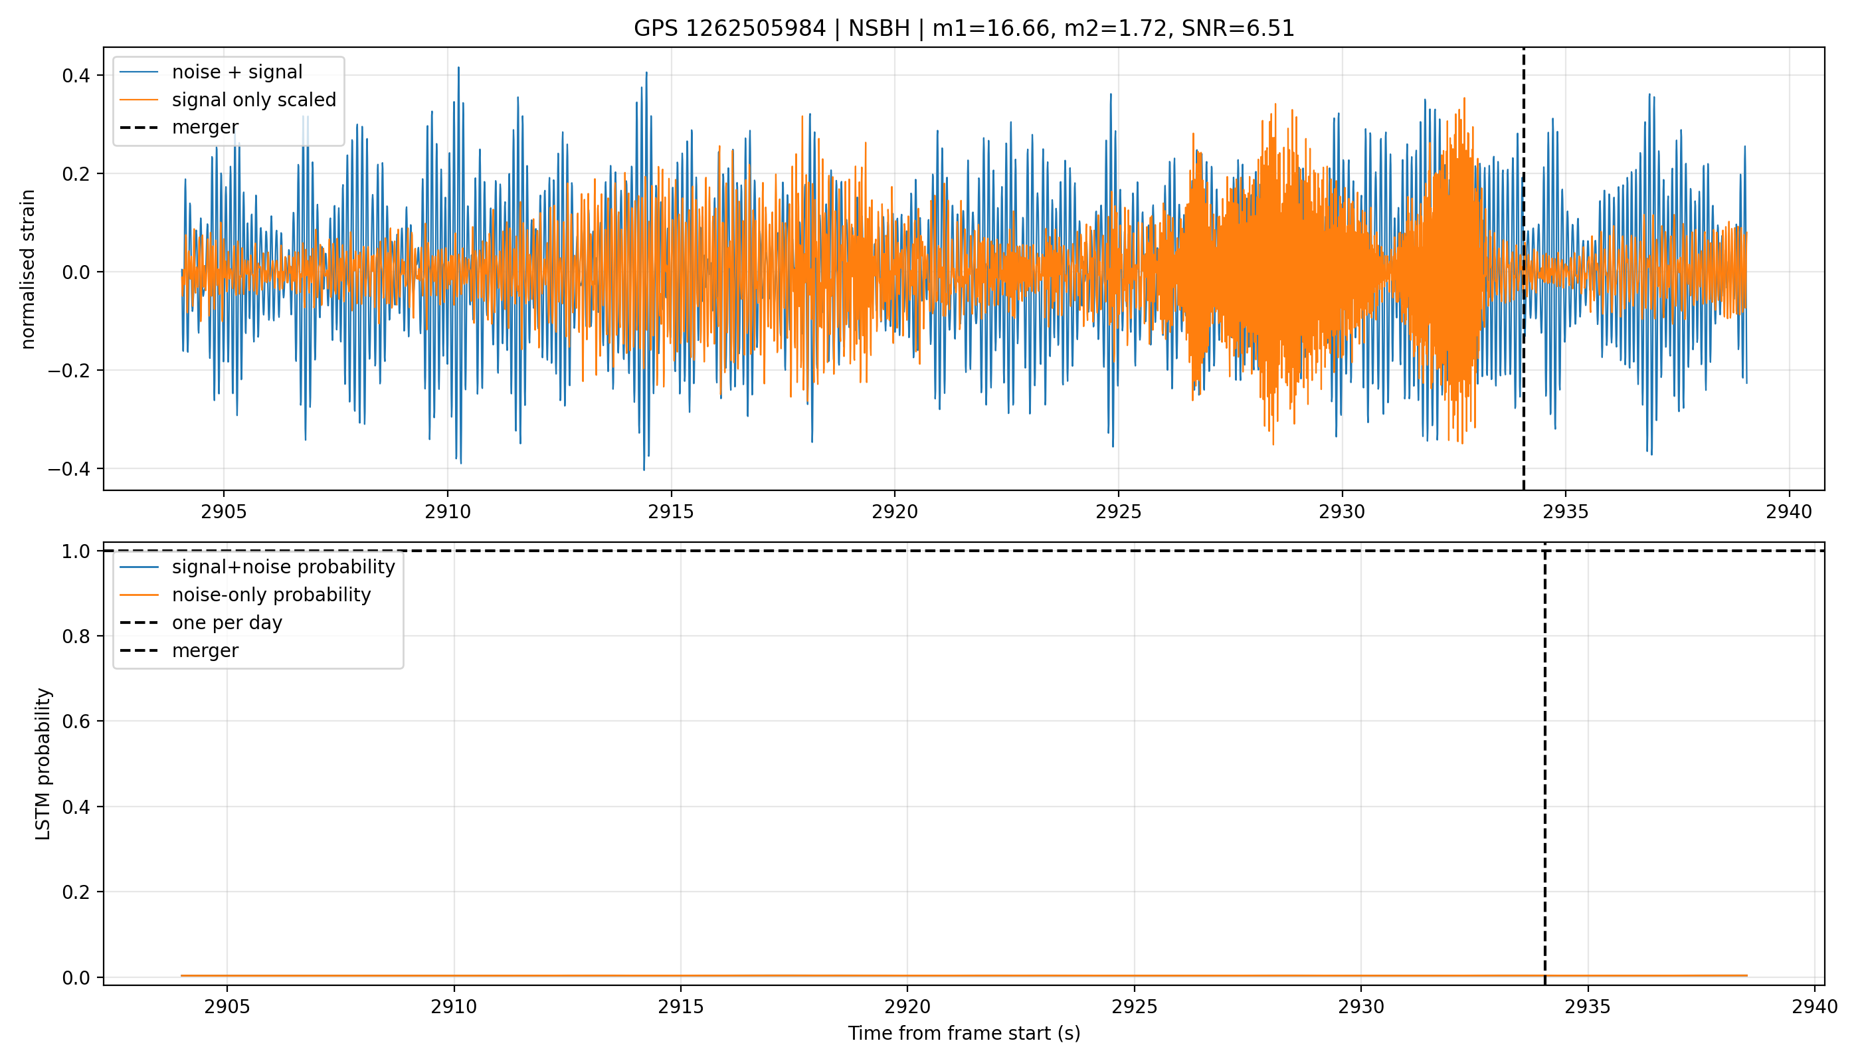1860x1063 pixels.
Task: Click the 'normalised strain' y-axis label
Action: pyautogui.click(x=28, y=269)
